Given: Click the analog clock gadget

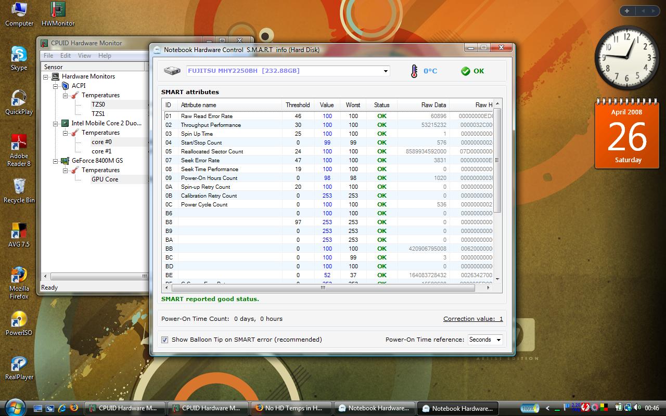Looking at the screenshot, I should [x=626, y=57].
